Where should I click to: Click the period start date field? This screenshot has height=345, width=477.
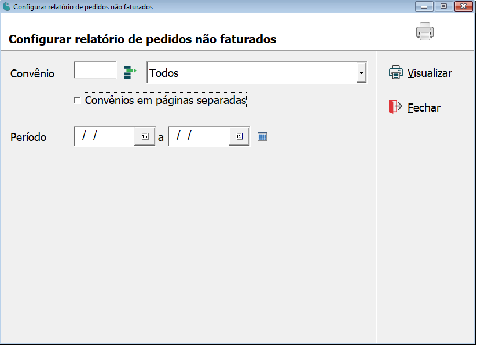tap(104, 136)
